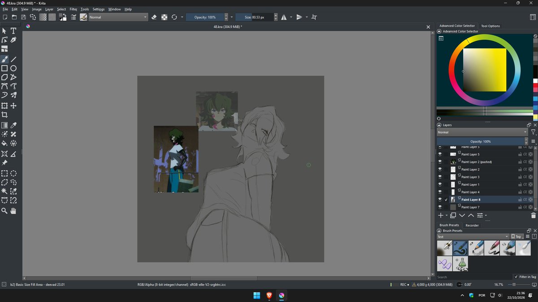The height and width of the screenshot is (302, 538).
Task: Toggle alpha lock on Paint Layer 4
Action: [x=525, y=192]
